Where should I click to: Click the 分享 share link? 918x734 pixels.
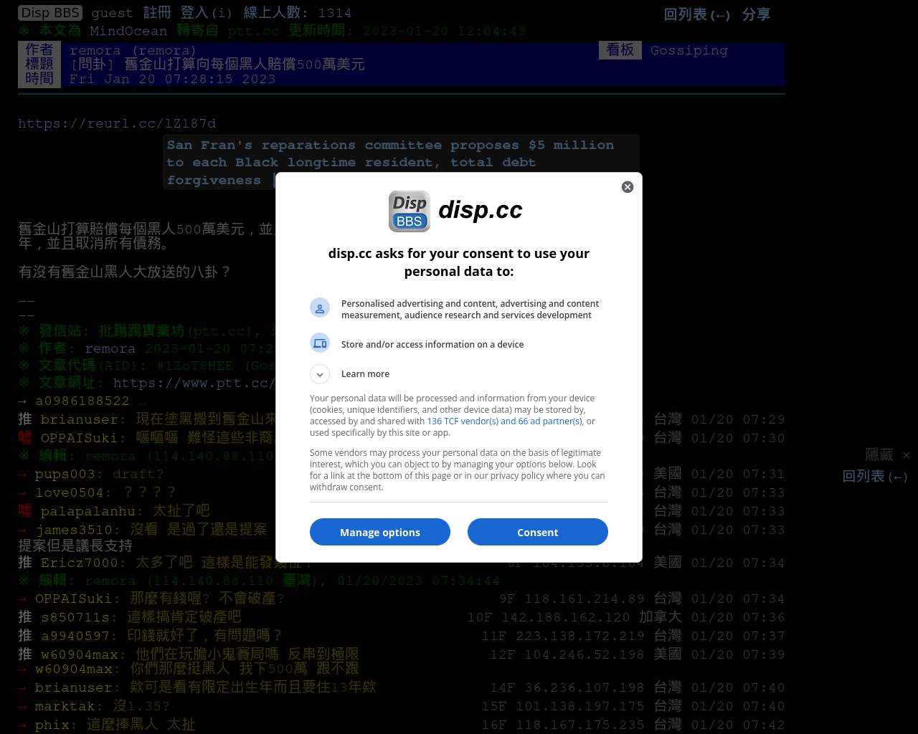point(756,14)
